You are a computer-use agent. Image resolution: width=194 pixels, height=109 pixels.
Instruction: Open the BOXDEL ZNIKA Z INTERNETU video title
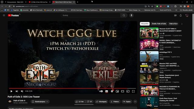click(x=170, y=41)
